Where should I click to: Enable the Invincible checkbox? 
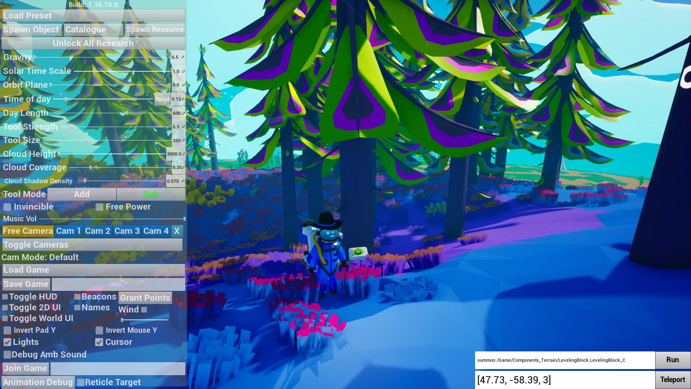point(7,207)
